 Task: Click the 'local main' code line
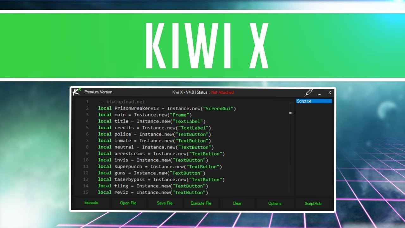click(145, 115)
